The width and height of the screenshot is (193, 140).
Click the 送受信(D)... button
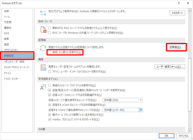(x=176, y=47)
